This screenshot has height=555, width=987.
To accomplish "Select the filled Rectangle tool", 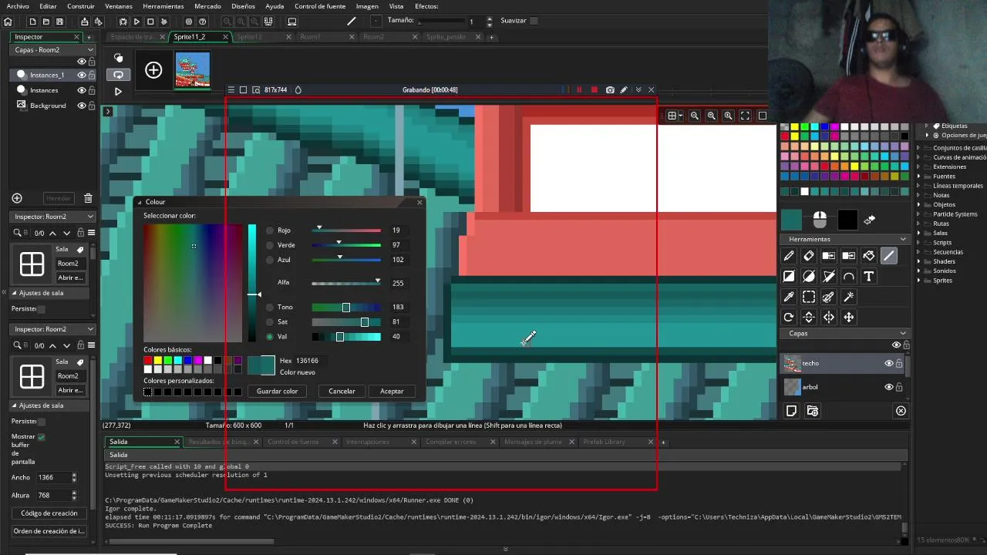I will [x=789, y=276].
